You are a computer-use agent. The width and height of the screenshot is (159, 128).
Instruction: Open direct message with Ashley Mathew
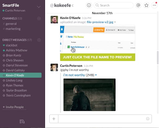click(x=16, y=50)
